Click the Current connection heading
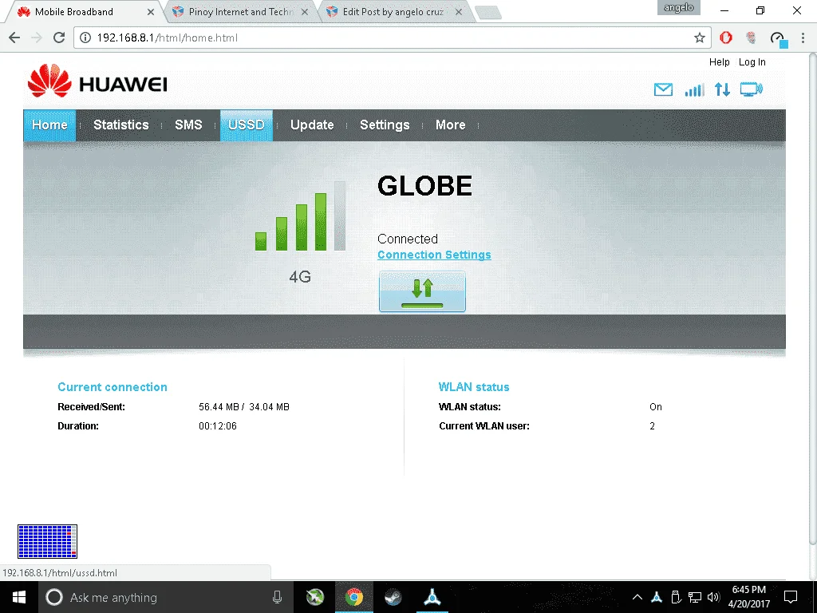This screenshot has height=613, width=817. [x=112, y=387]
